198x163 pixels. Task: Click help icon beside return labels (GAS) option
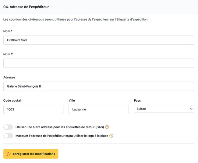click(107, 127)
